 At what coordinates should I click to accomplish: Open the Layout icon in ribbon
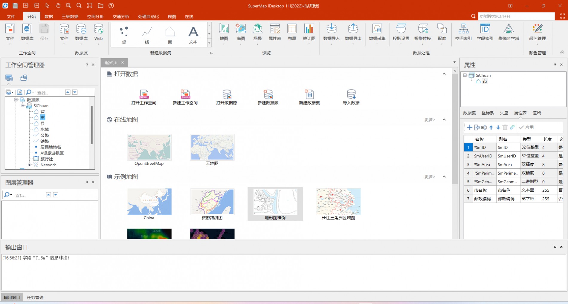pyautogui.click(x=292, y=29)
